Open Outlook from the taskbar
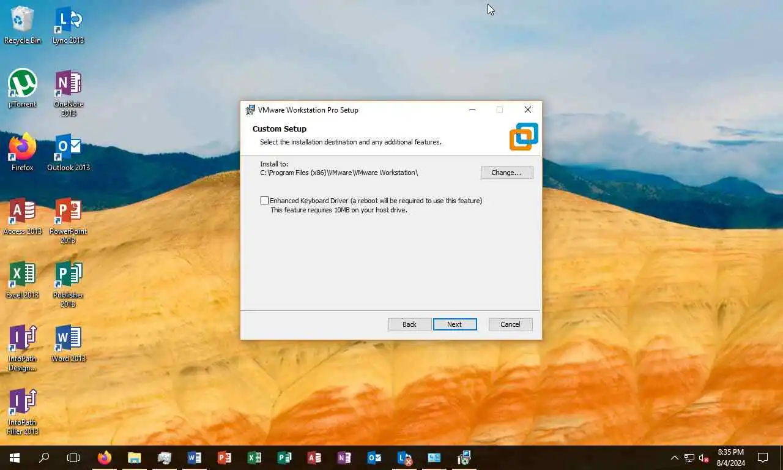The width and height of the screenshot is (783, 470). coord(374,458)
